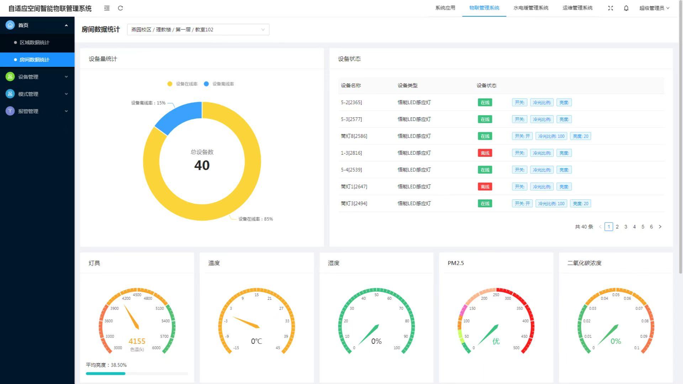Click the 共 40 条 total count text
Screen dimensions: 683x384
(584, 227)
